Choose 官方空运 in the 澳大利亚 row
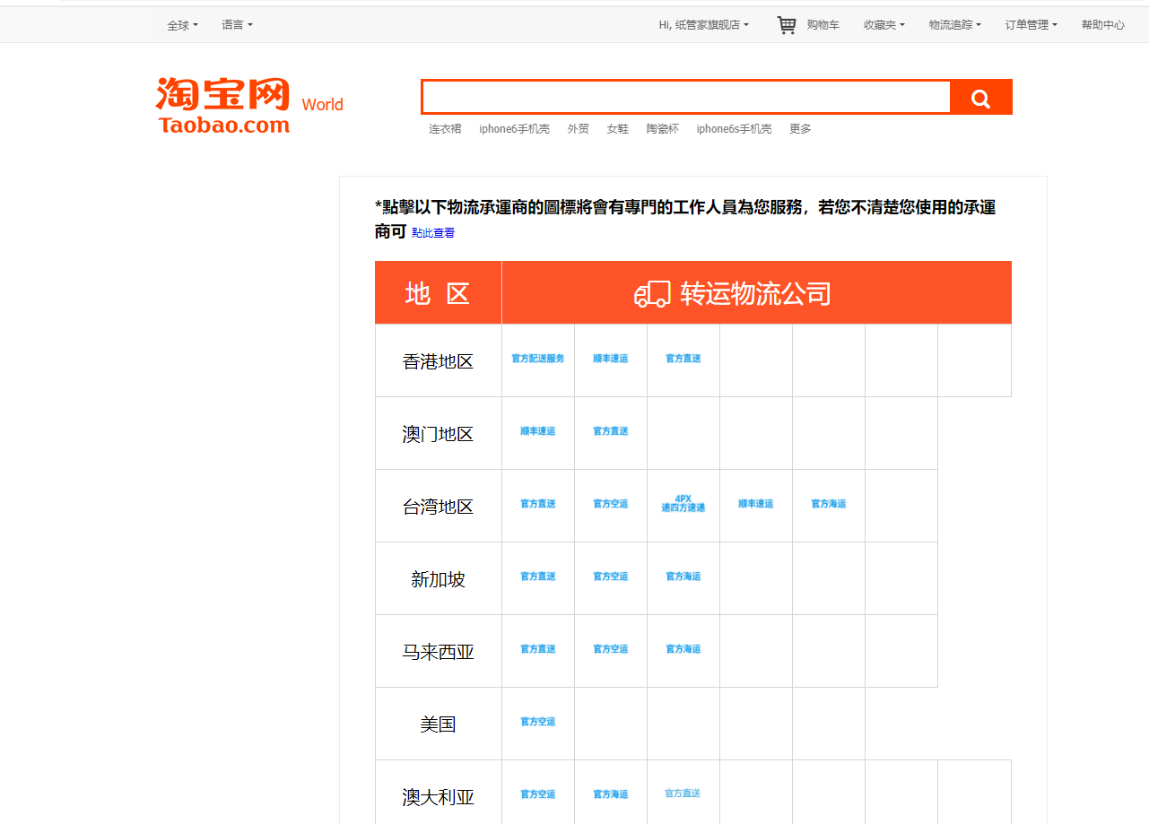1149x824 pixels. tap(538, 794)
